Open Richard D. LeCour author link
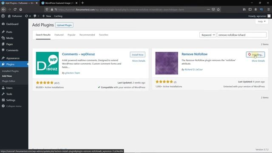Image resolution: width=272 pixels, height=153 pixels. [x=194, y=69]
